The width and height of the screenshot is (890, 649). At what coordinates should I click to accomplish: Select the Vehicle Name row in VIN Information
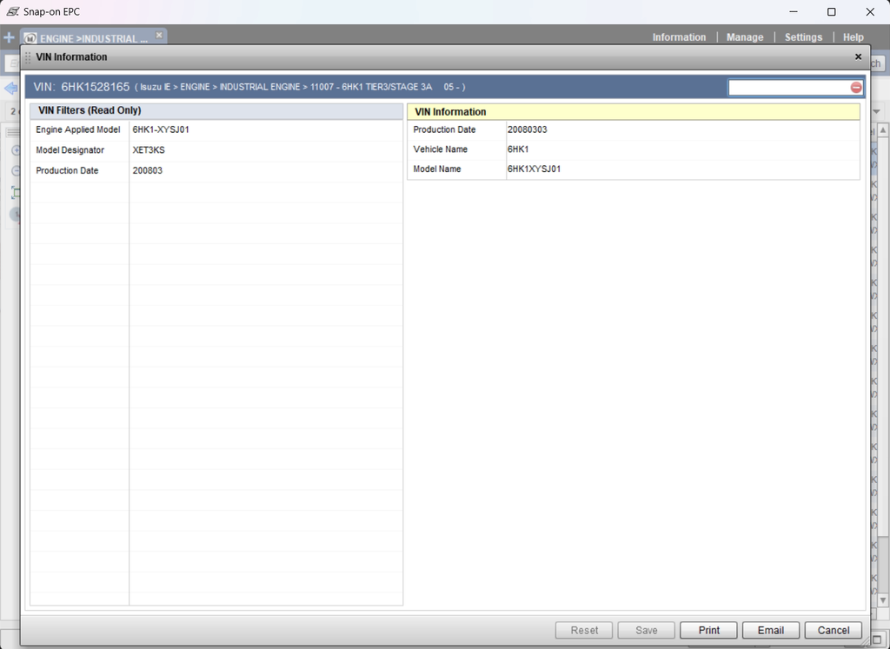click(x=633, y=149)
